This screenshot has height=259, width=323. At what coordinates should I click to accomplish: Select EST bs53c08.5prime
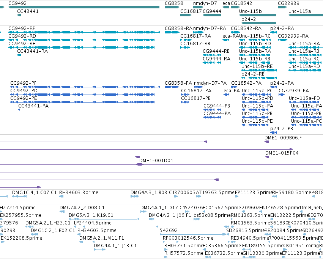pyautogui.click(x=212, y=215)
